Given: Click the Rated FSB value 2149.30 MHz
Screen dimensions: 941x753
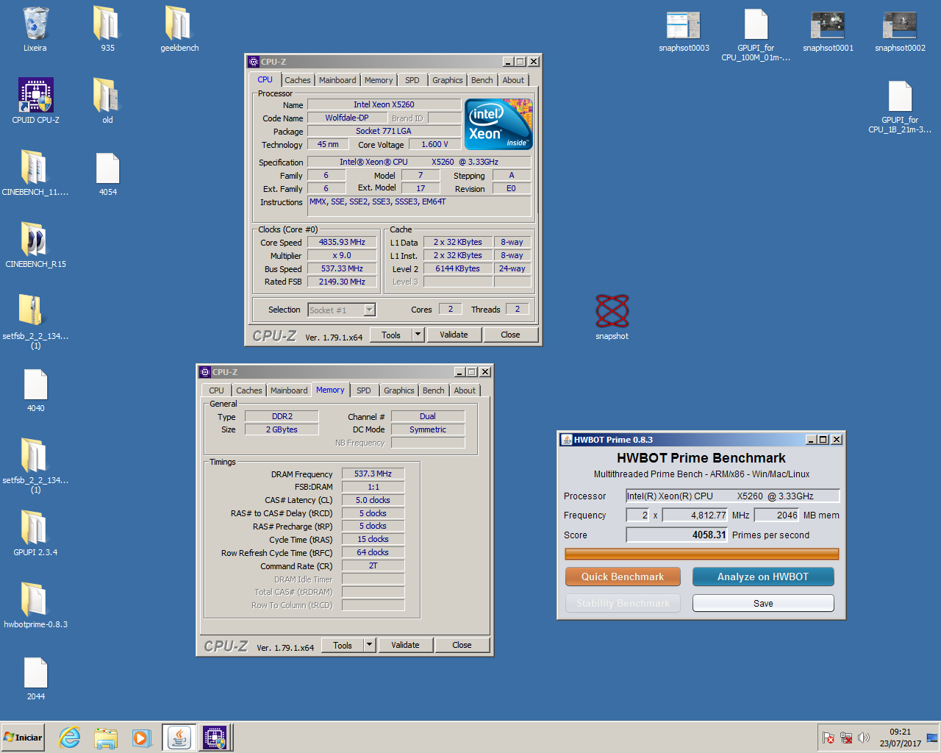Looking at the screenshot, I should coord(342,282).
